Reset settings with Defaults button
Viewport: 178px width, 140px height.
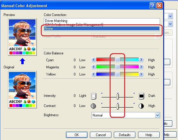click(x=122, y=135)
